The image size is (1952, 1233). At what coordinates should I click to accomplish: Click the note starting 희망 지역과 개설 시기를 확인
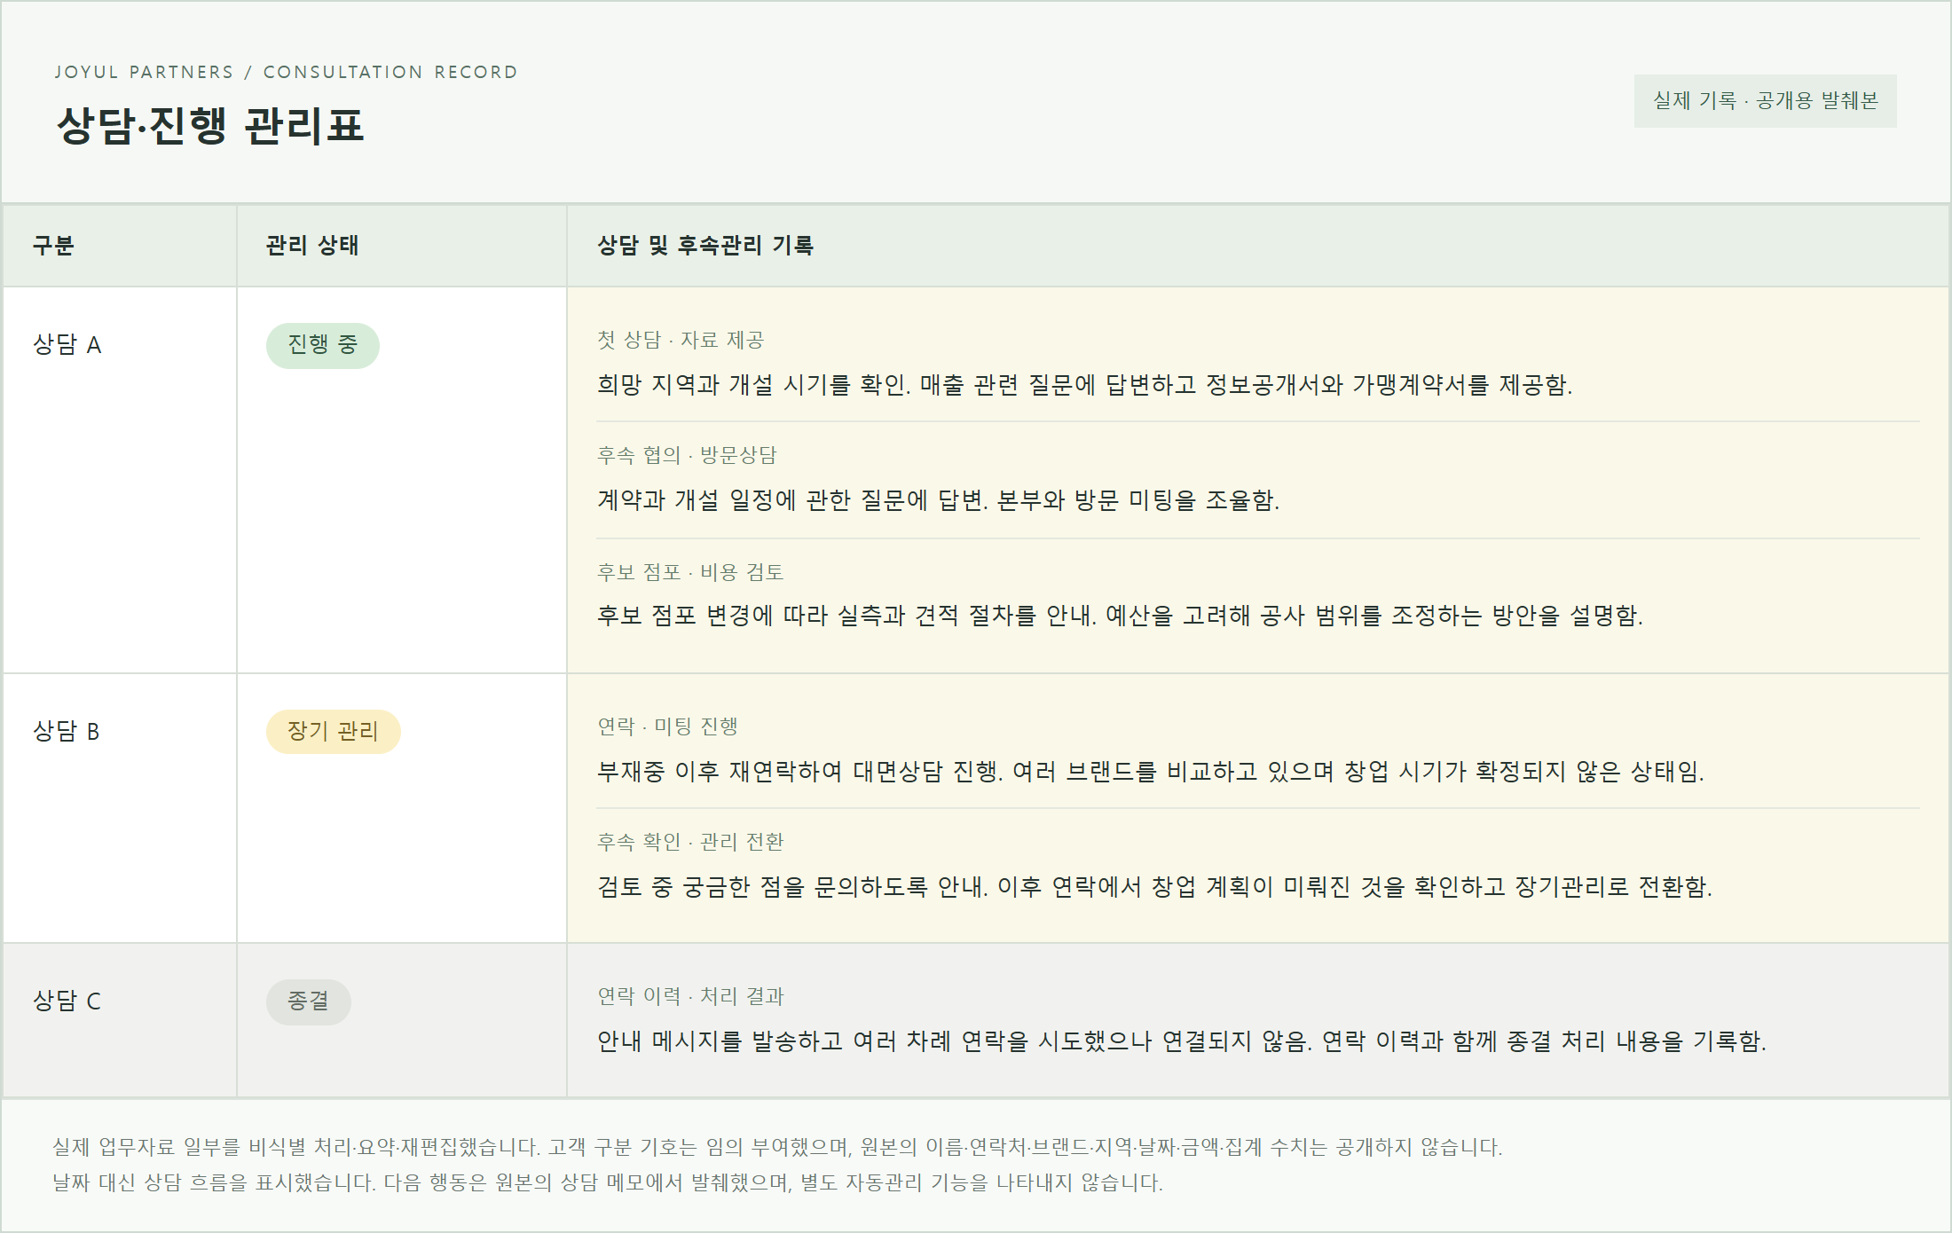tap(1084, 385)
